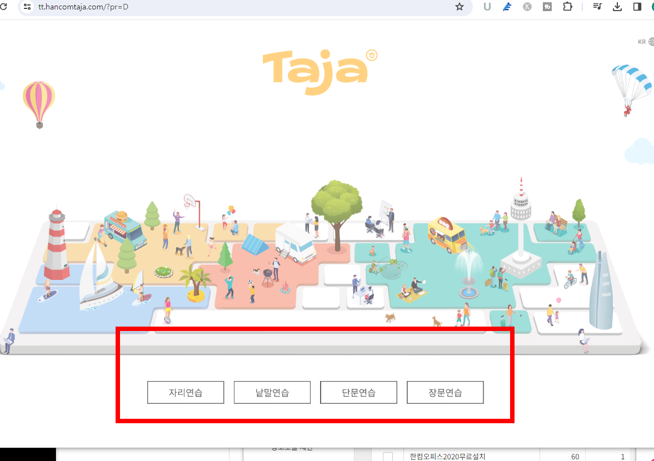Click the globe language icon
This screenshot has height=461, width=654.
click(x=651, y=41)
